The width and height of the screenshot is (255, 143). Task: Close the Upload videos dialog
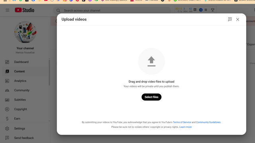pos(237,19)
